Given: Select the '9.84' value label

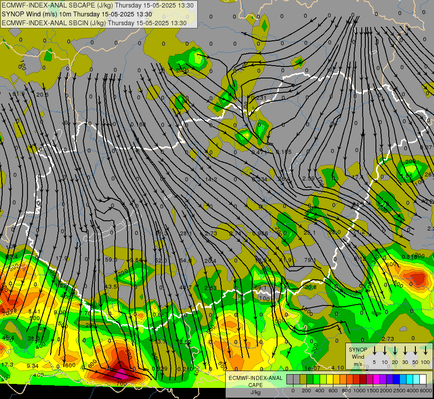Looking at the screenshot, I should (x=136, y=260).
